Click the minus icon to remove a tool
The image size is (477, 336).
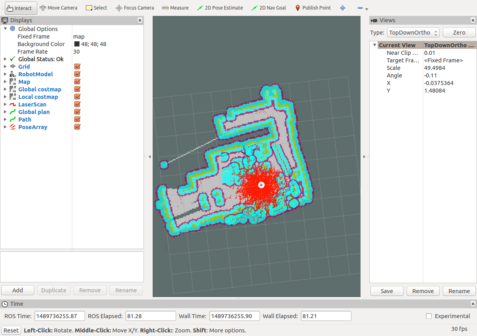click(x=360, y=7)
